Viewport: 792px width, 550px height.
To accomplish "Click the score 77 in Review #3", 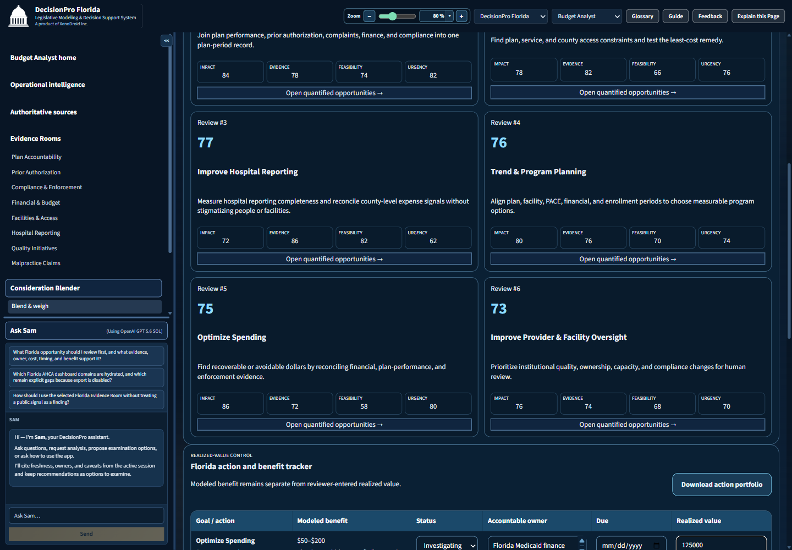I will (x=205, y=143).
